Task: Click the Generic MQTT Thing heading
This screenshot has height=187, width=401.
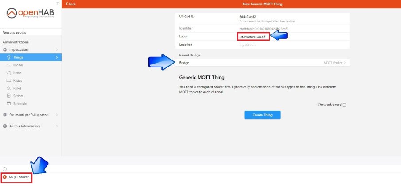Action: click(x=202, y=77)
